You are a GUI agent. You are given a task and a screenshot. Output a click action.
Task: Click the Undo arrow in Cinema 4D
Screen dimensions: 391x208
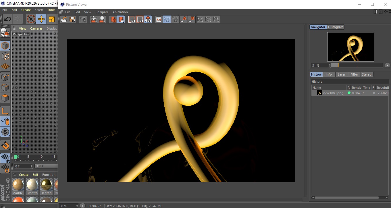pyautogui.click(x=7, y=19)
